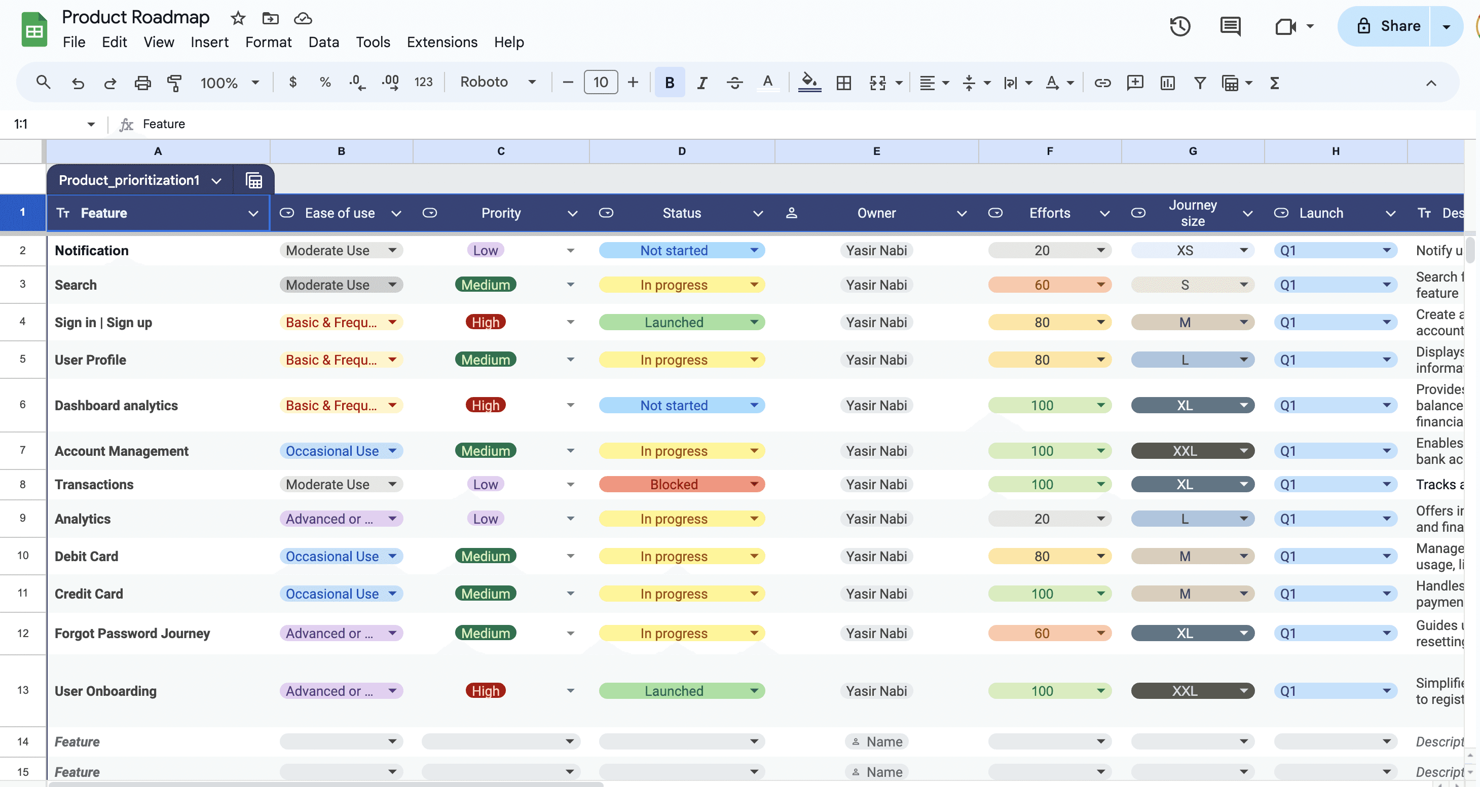Click the text color A icon
The image size is (1480, 787).
[767, 83]
